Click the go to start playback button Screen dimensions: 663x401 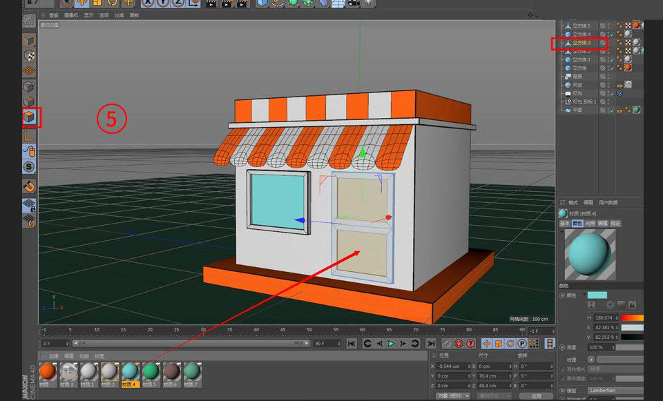352,343
